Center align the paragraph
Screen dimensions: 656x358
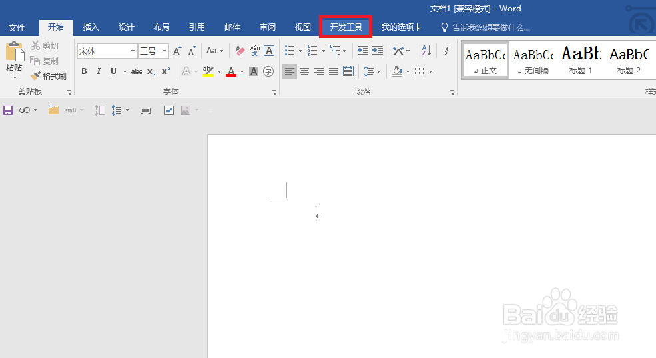(x=304, y=71)
